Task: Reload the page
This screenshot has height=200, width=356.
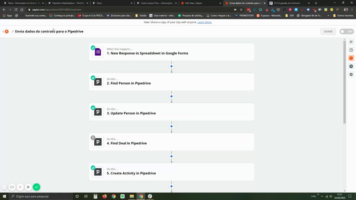Action: click(x=16, y=9)
